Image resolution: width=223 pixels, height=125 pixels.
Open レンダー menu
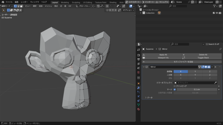click(24, 2)
